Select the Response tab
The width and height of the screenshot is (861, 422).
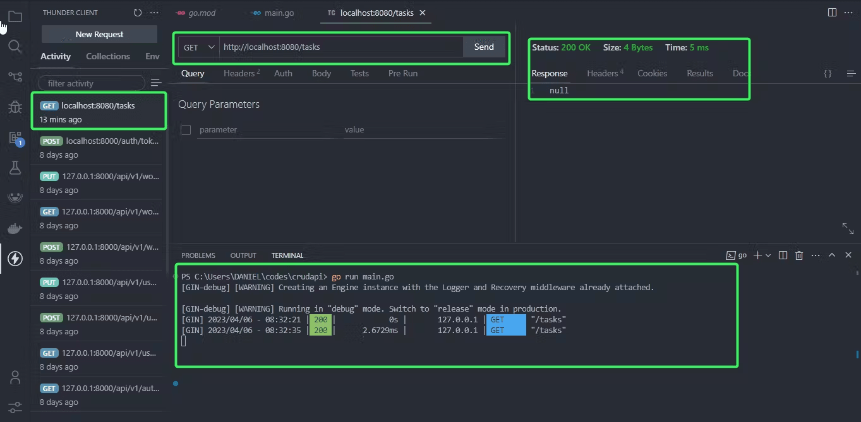pos(550,73)
